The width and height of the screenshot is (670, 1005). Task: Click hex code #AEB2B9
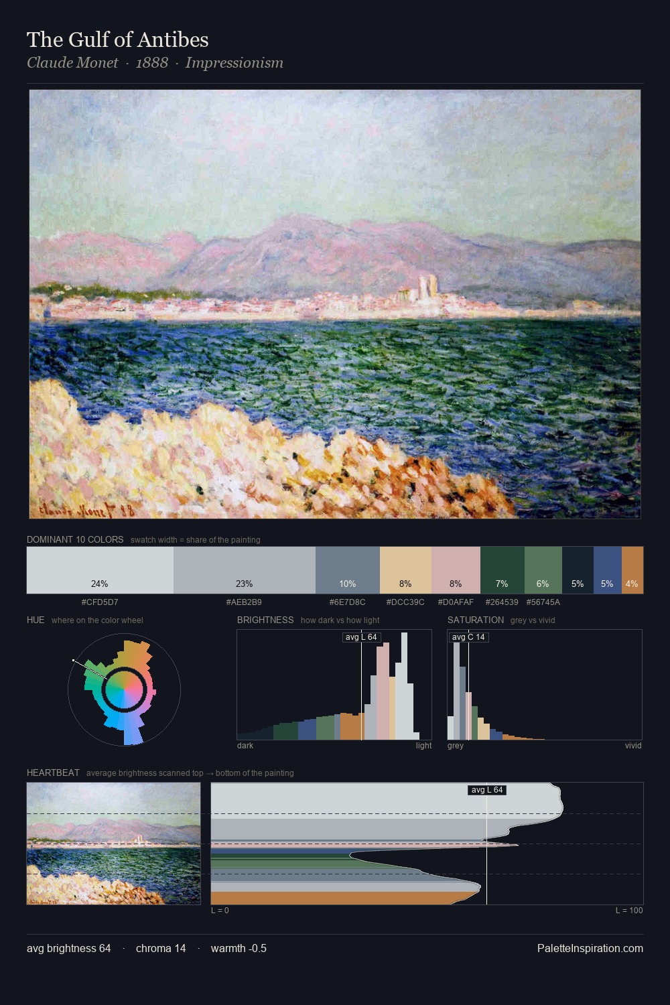coord(244,602)
